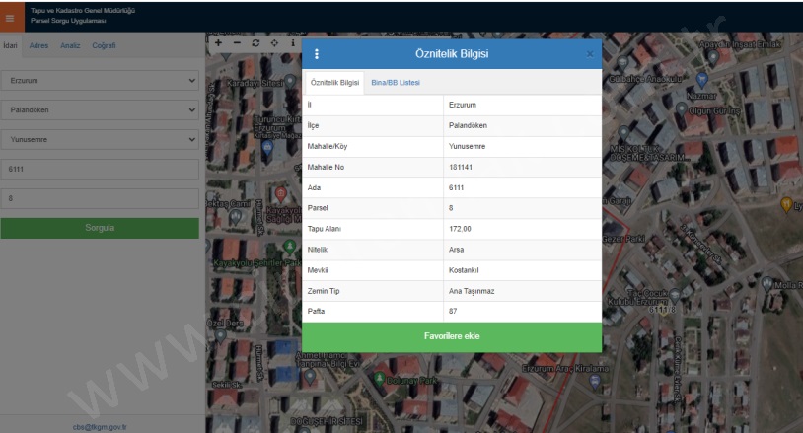
Task: Open the Bina/BB Listesi tab
Action: click(x=395, y=82)
